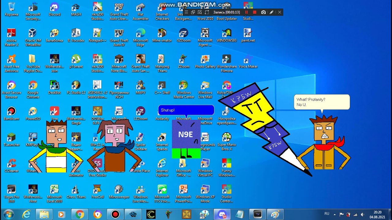Launch Oracle VM VirtualBox
392x220 pixels.
[33, 38]
